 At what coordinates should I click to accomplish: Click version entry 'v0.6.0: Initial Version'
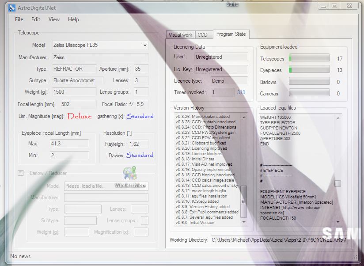[x=195, y=223]
